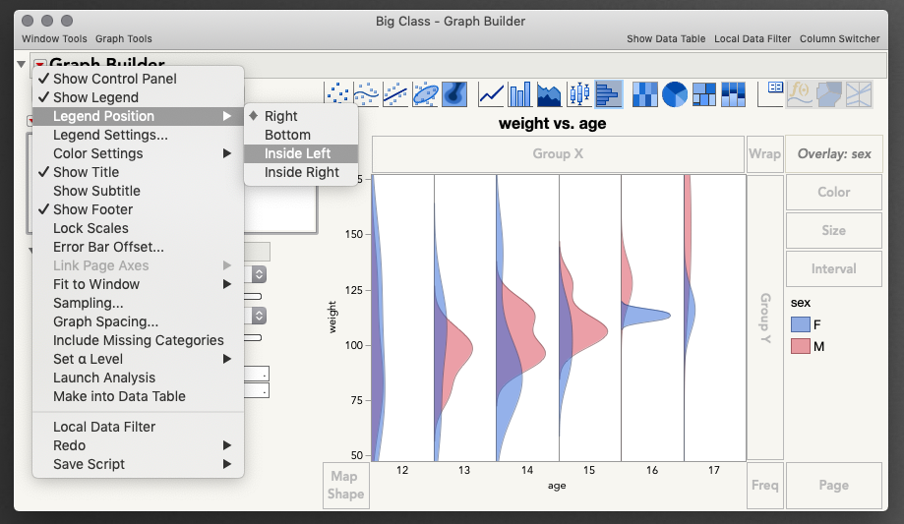Image resolution: width=904 pixels, height=524 pixels.
Task: Click the Freq drop zone
Action: (x=764, y=485)
